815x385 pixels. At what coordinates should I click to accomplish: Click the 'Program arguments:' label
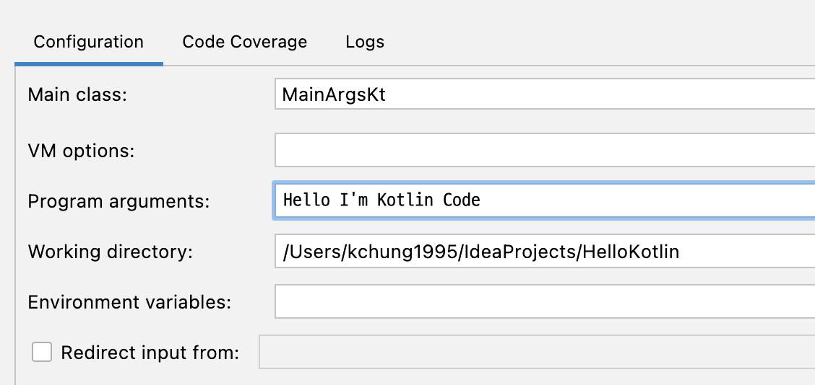point(118,201)
